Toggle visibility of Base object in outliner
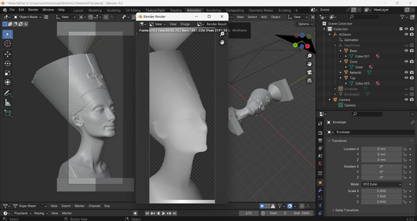This screenshot has width=417, height=221. [x=406, y=51]
